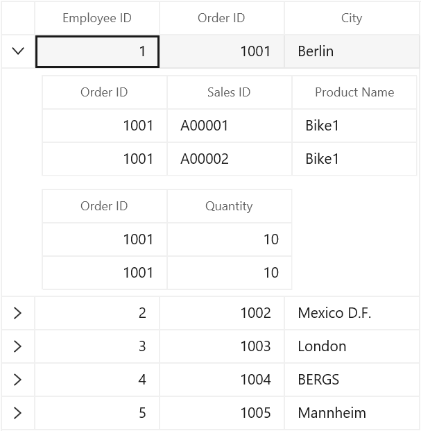Expand the Mexico D.F. row
This screenshot has height=431, width=421.
click(17, 313)
